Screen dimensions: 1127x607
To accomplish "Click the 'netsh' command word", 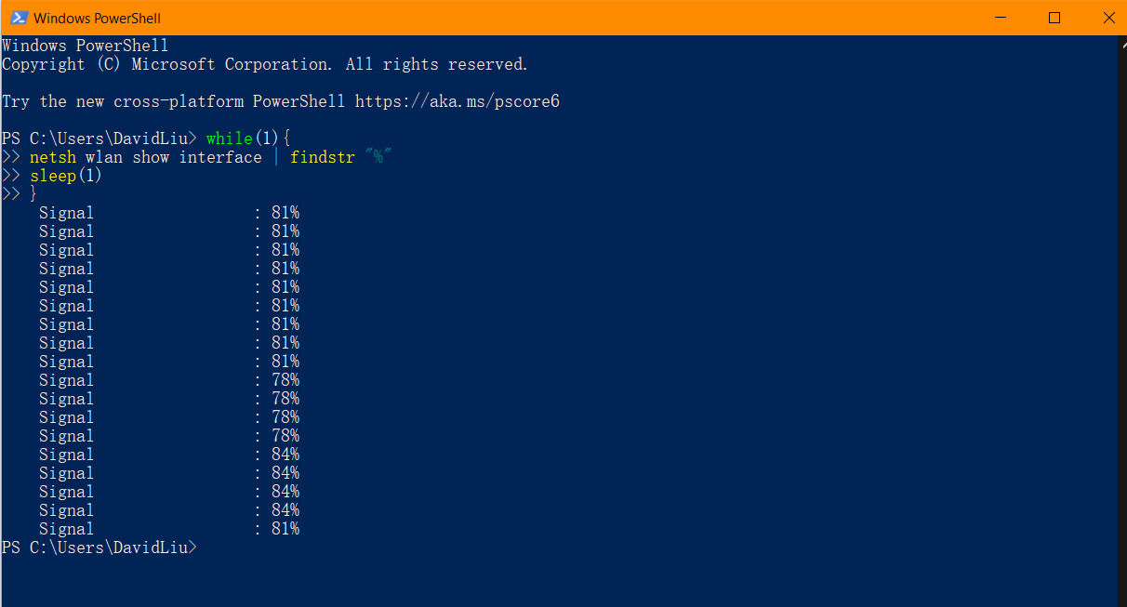I will pos(52,157).
